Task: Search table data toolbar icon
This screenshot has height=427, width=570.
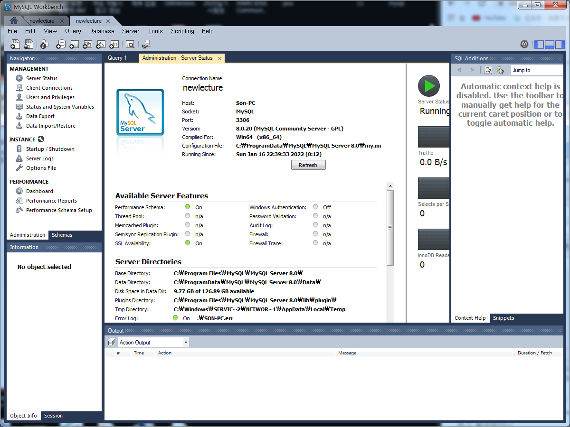Action: [130, 44]
